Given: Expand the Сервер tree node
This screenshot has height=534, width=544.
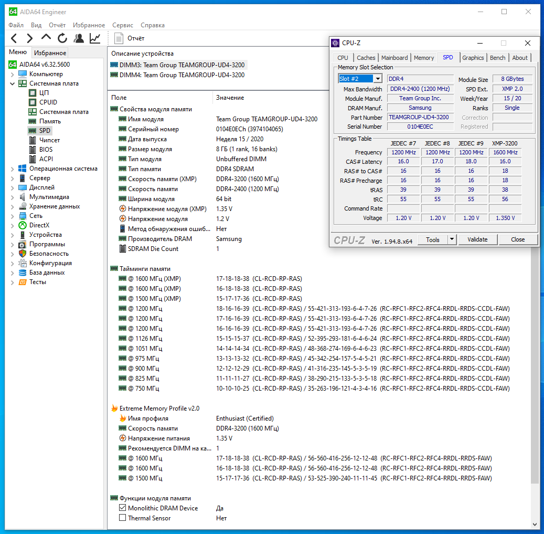Looking at the screenshot, I should (x=13, y=178).
